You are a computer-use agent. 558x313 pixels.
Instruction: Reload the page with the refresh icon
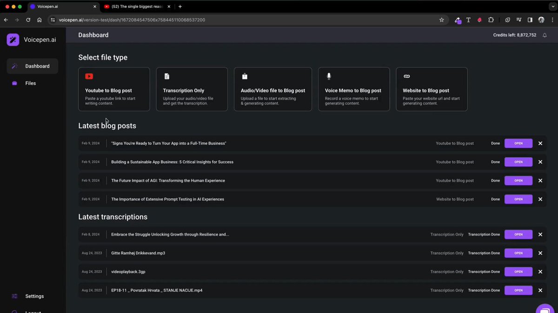tap(28, 20)
